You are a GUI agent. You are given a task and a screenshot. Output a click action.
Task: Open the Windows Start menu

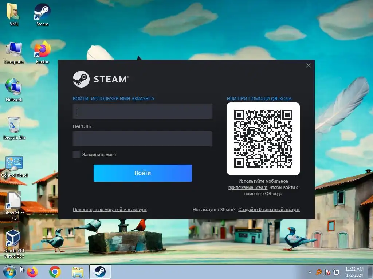pyautogui.click(x=9, y=272)
